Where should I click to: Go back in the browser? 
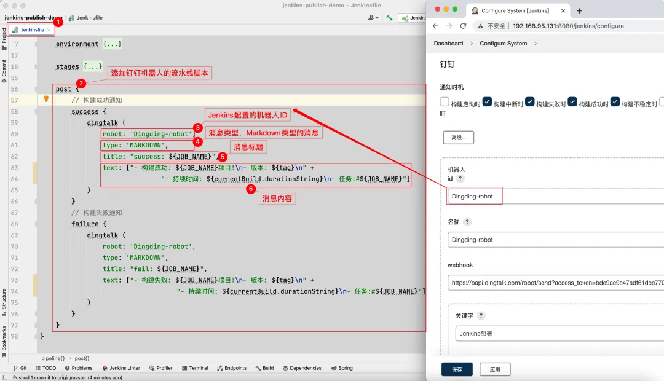pyautogui.click(x=435, y=26)
